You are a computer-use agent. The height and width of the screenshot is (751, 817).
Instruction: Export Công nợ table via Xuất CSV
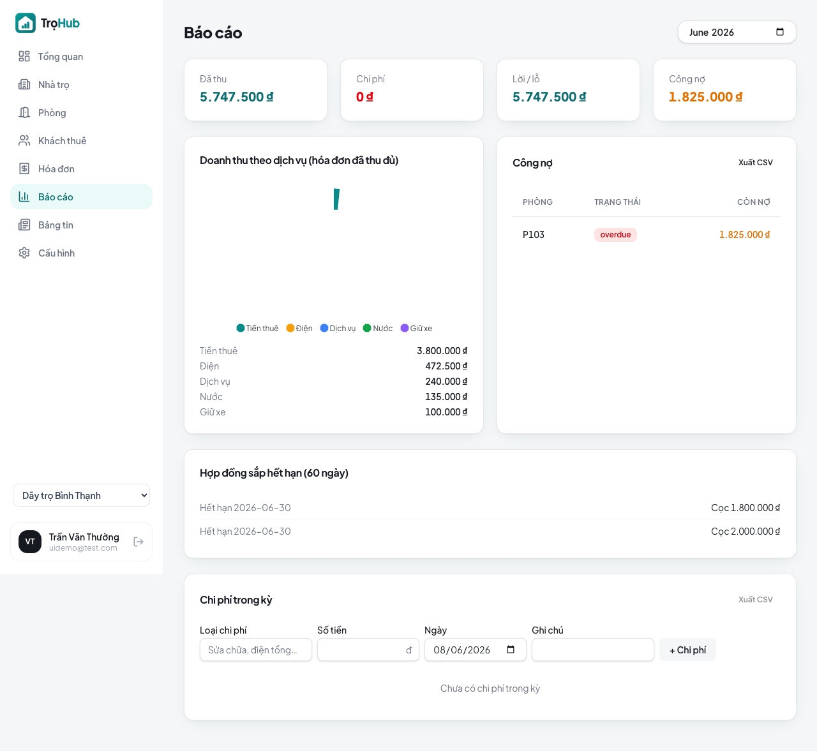click(x=756, y=163)
